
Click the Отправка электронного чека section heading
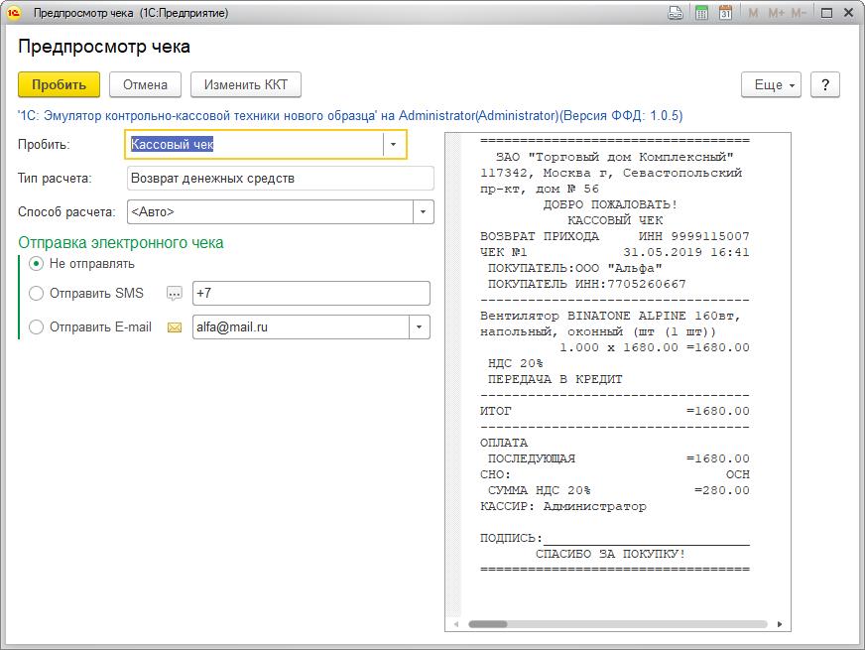121,243
